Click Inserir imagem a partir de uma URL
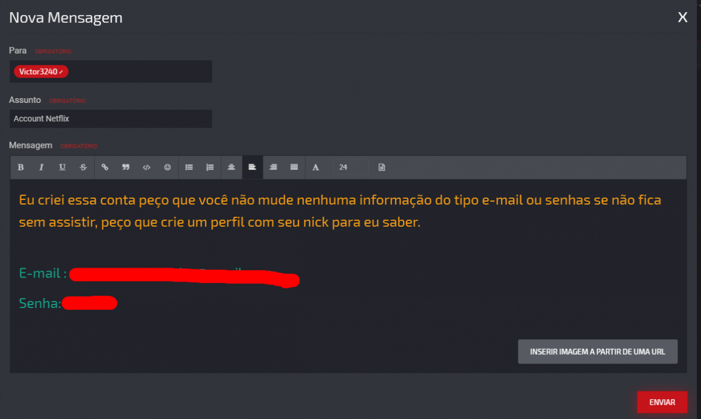 598,352
